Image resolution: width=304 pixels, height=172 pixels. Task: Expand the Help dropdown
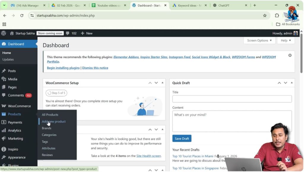pyautogui.click(x=285, y=40)
